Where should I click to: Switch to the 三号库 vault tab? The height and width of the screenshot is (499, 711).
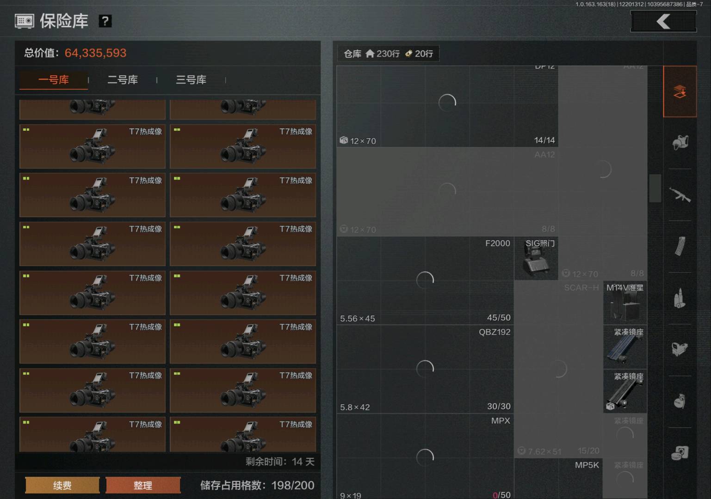coord(191,79)
